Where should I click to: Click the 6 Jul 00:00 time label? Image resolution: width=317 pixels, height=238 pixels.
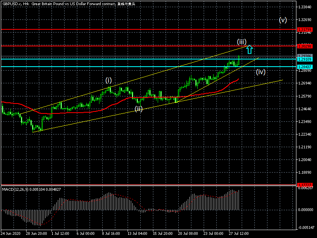coord(86,233)
